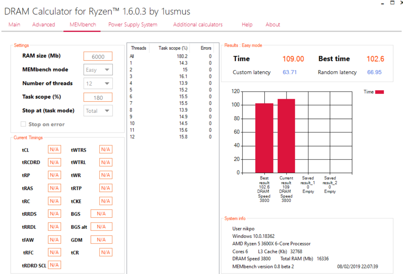Viewport: 403px width, 274px height.
Task: Click the RAM size input field
Action: coord(98,56)
